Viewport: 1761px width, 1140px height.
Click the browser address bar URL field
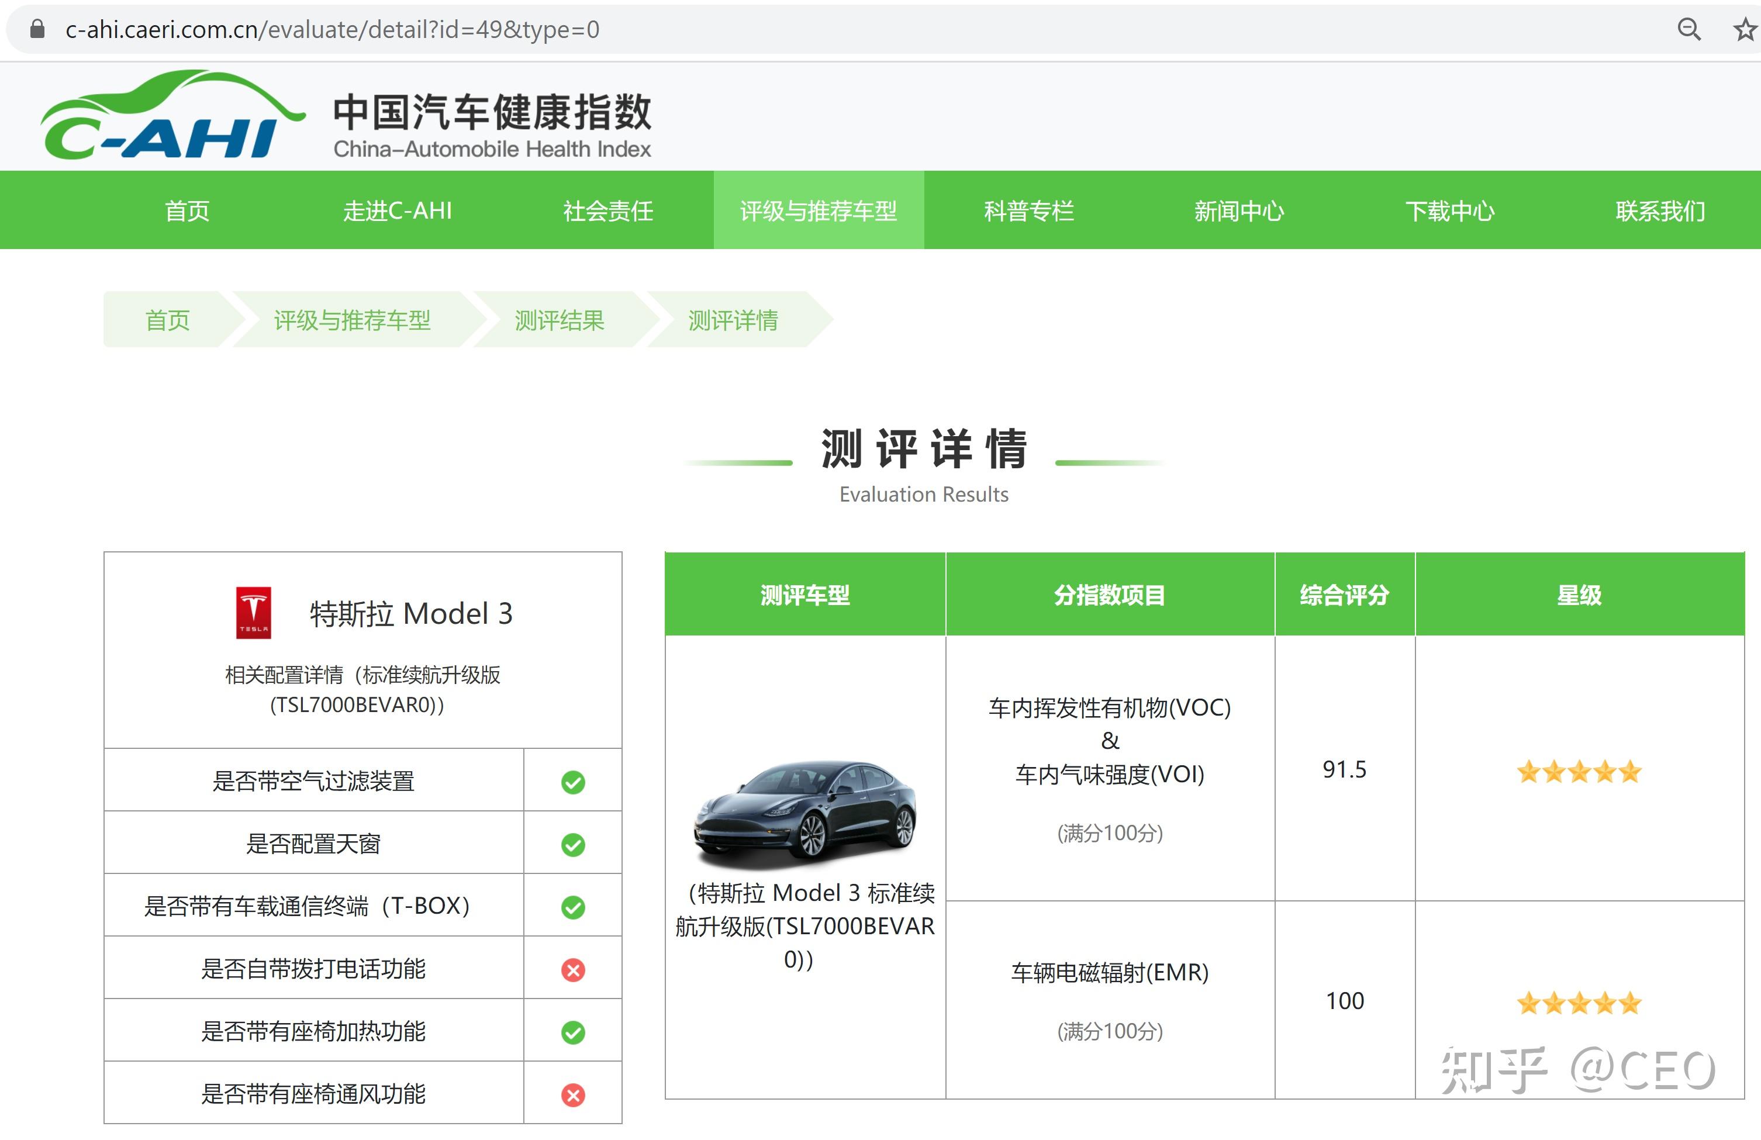point(332,30)
